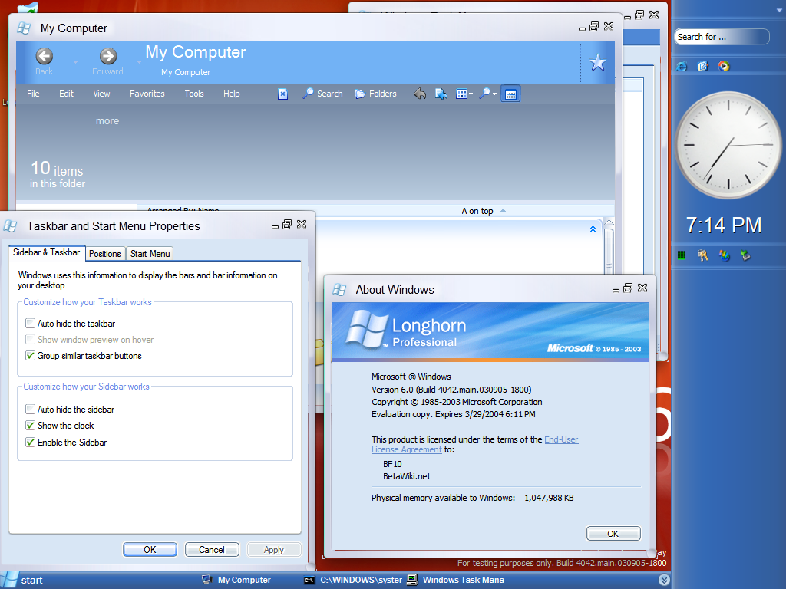Open the Help menu
The image size is (786, 589).
(232, 94)
